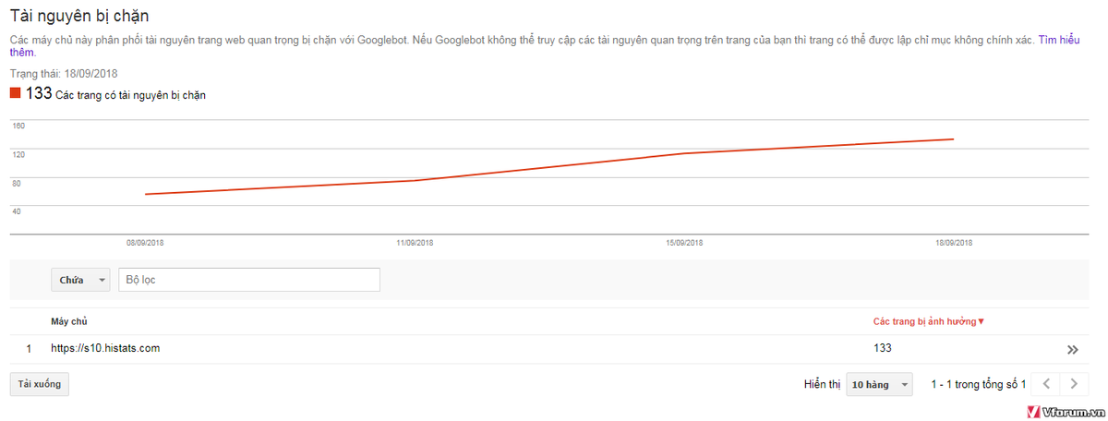Click the 15/09/2018 date label on chart
1108x421 pixels.
[684, 243]
